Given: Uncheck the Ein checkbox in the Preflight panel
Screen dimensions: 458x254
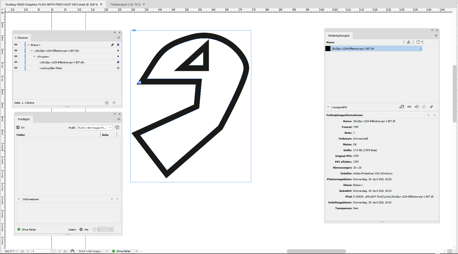Looking at the screenshot, I should (x=17, y=127).
